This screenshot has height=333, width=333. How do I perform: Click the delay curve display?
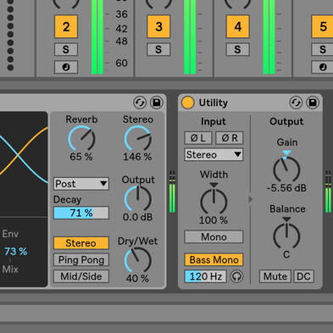(24, 164)
